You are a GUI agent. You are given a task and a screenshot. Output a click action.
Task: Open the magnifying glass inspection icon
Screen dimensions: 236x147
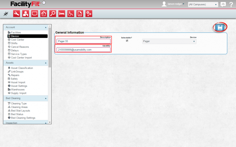coord(53,14)
